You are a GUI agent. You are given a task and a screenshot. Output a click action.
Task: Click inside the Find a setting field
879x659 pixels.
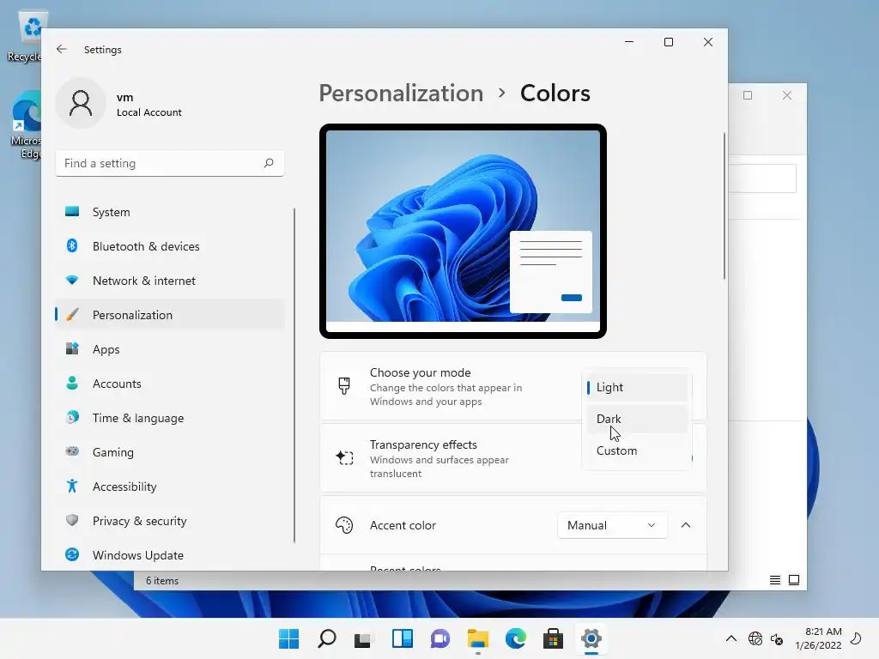[170, 163]
